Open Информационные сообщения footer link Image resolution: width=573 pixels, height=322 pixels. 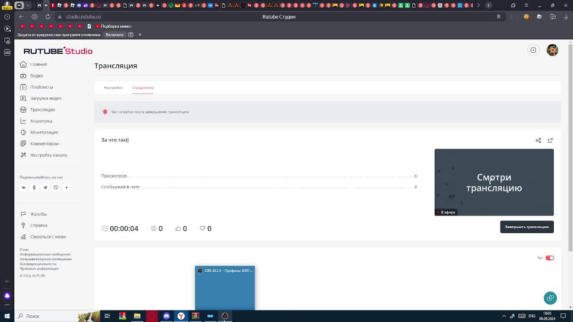point(45,254)
